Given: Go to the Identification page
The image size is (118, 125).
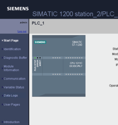Looking at the screenshot, I should [12, 49].
